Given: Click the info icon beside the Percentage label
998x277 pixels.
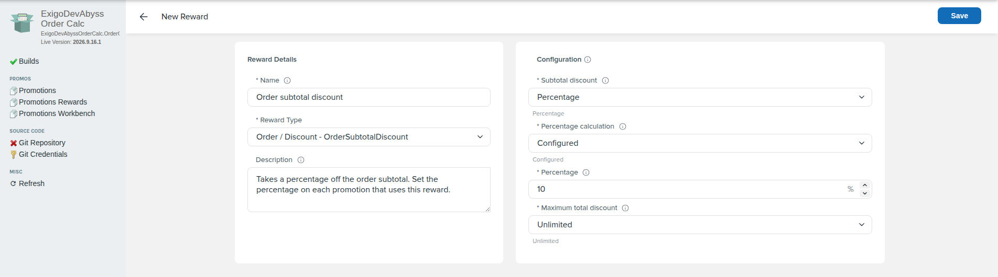Looking at the screenshot, I should (x=586, y=172).
